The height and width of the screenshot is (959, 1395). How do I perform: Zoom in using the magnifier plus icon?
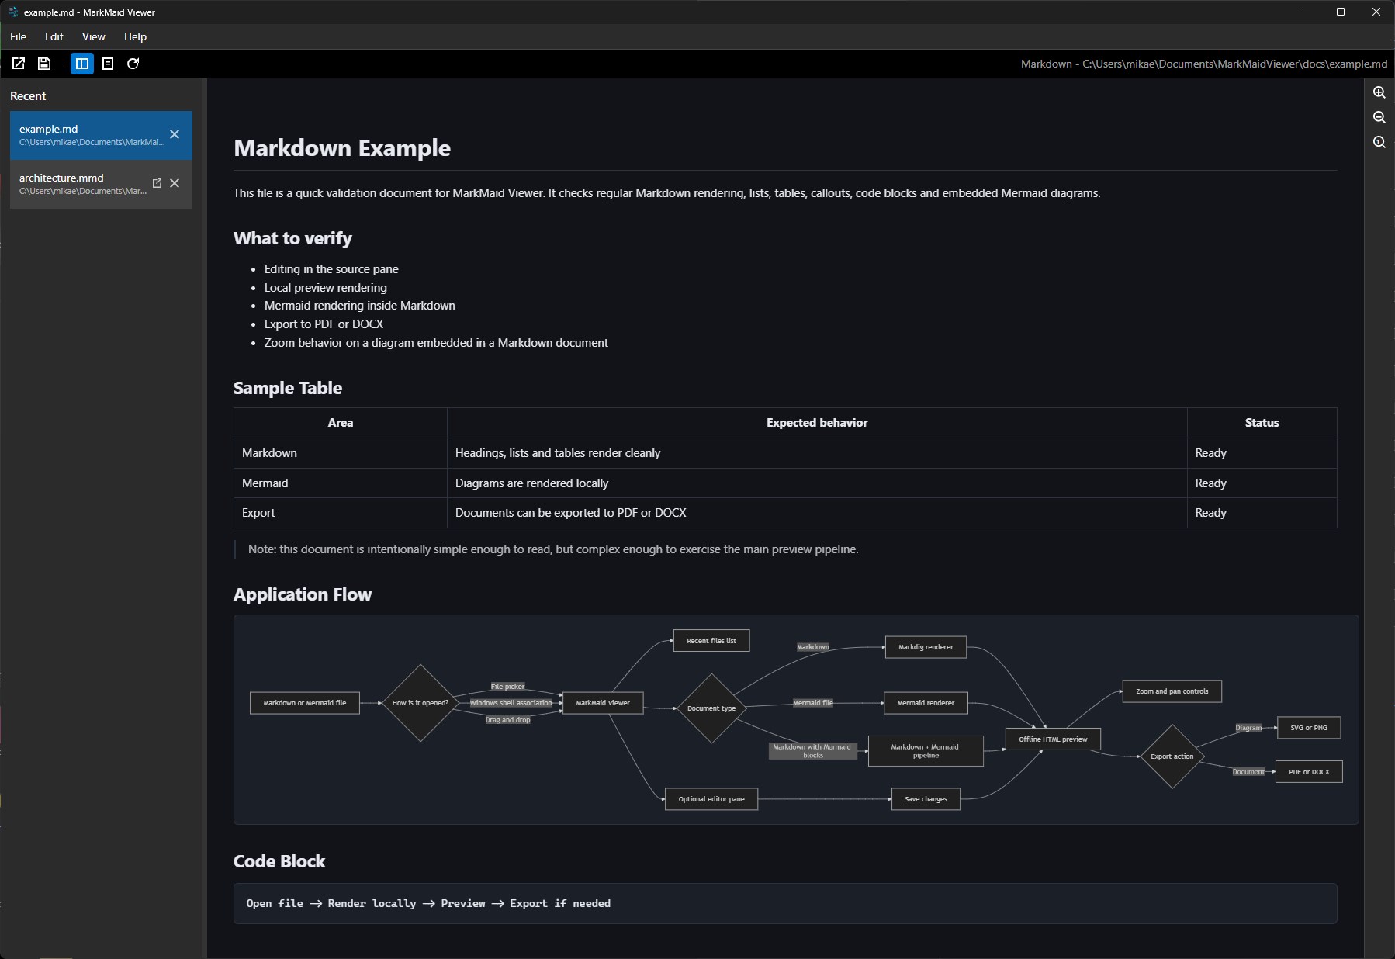click(x=1379, y=92)
